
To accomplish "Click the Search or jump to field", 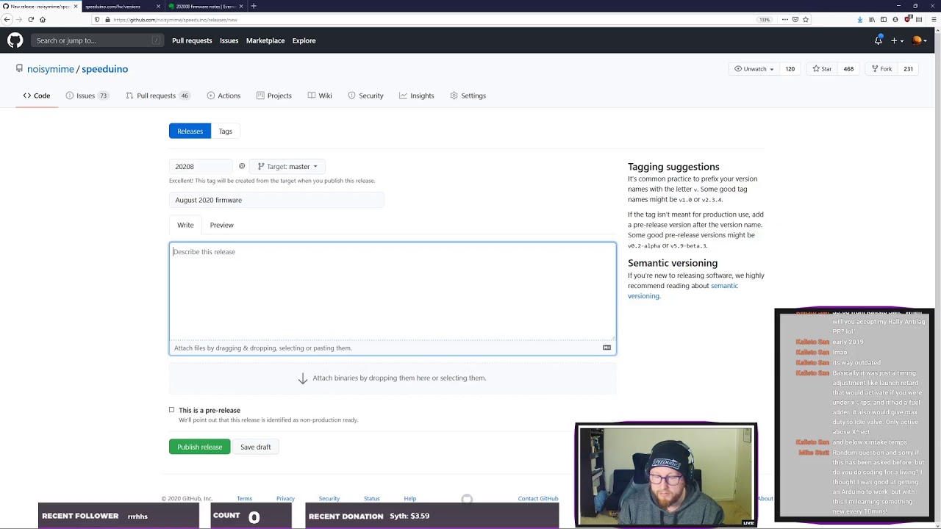I will (97, 40).
